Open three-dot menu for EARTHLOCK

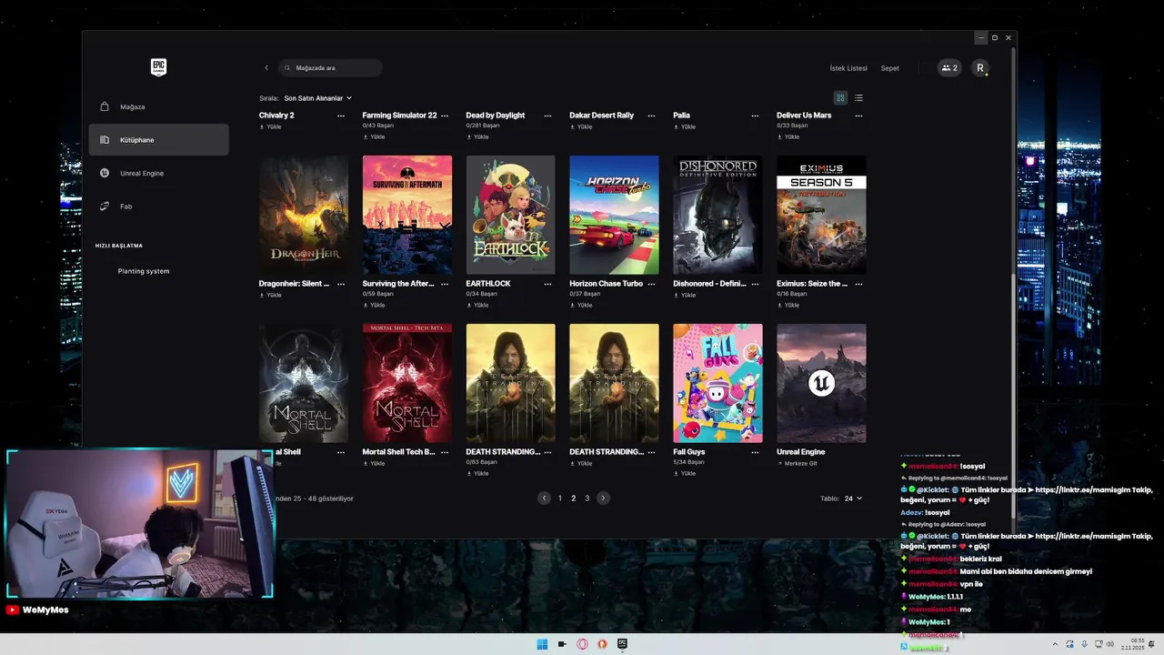tap(547, 284)
